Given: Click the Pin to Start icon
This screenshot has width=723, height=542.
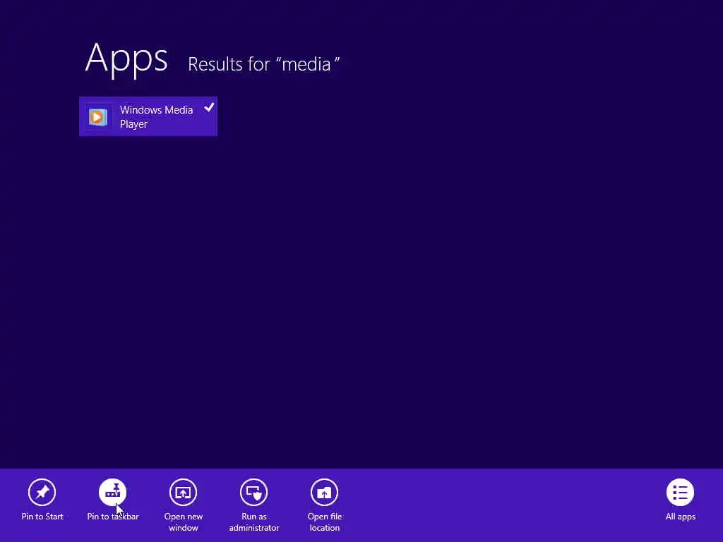Looking at the screenshot, I should [42, 492].
